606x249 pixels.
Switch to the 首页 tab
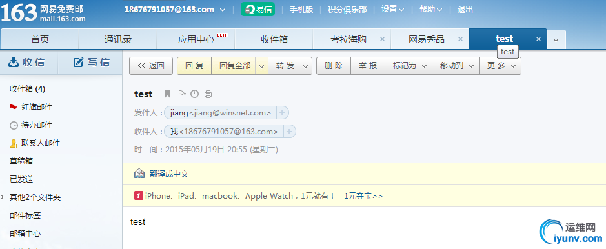point(40,39)
